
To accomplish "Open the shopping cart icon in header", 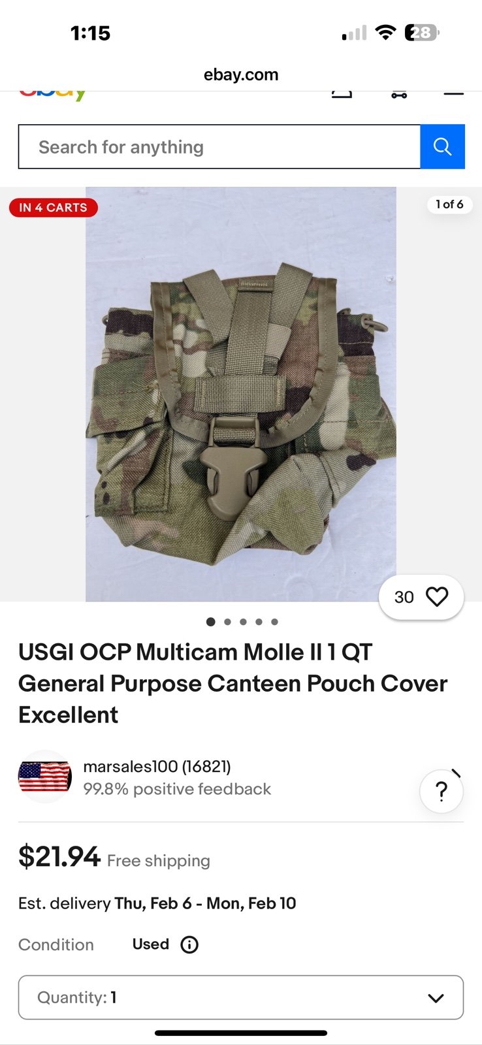I will [399, 94].
